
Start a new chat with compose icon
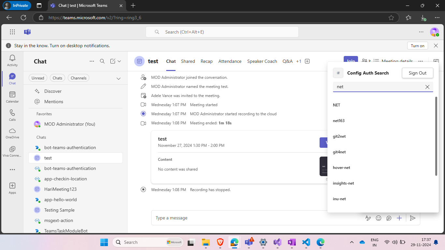113,61
